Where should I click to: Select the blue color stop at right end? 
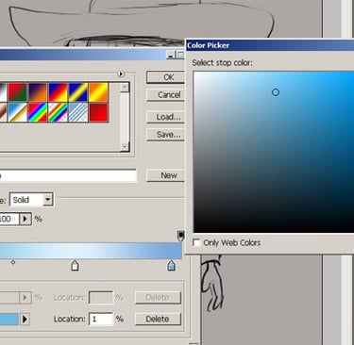point(171,265)
